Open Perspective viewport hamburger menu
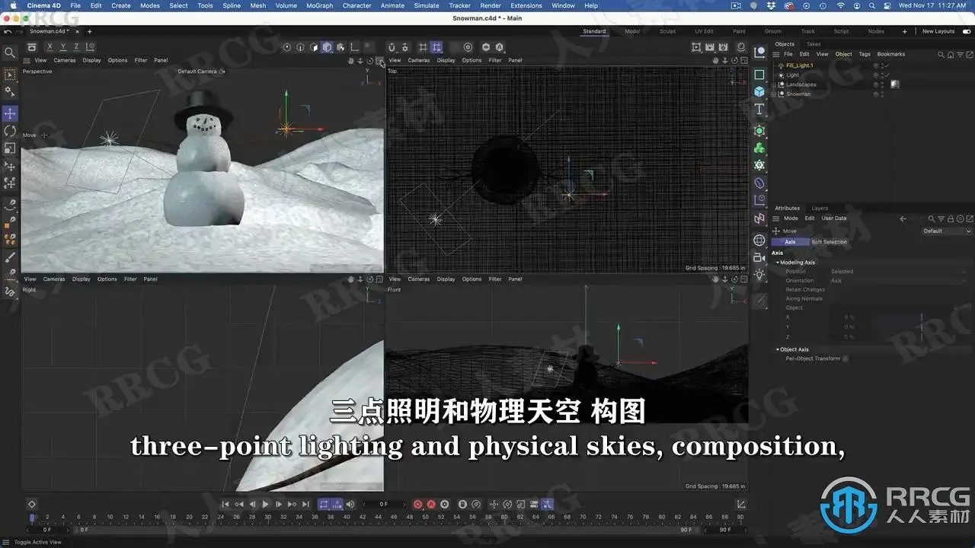Image resolution: width=975 pixels, height=548 pixels. tap(27, 60)
